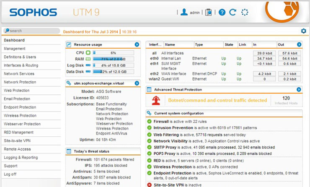Expand Advanced Threat Protection arrow button
Screen dimensions: 310x187
tap(299, 89)
